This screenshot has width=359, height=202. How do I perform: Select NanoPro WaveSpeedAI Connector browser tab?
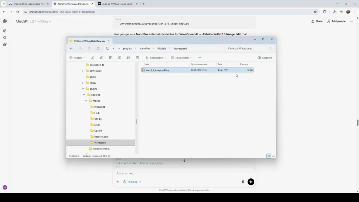click(73, 4)
